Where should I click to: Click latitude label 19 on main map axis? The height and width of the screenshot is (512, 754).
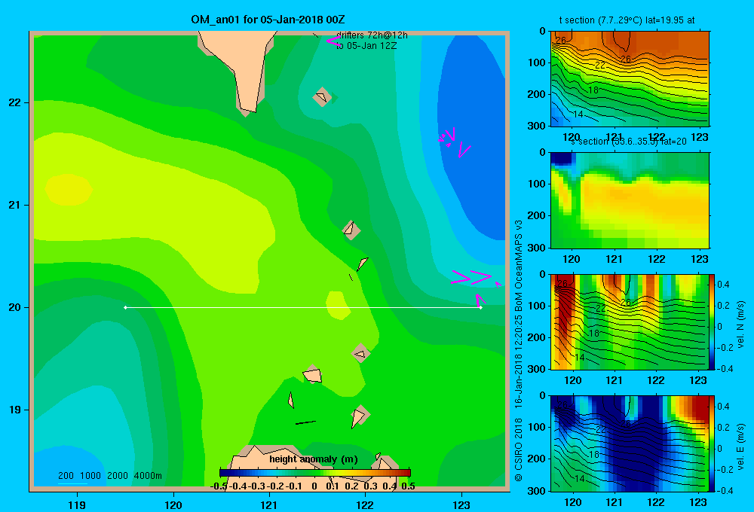click(15, 410)
